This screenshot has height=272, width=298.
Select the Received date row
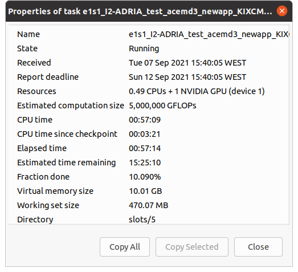coord(149,63)
